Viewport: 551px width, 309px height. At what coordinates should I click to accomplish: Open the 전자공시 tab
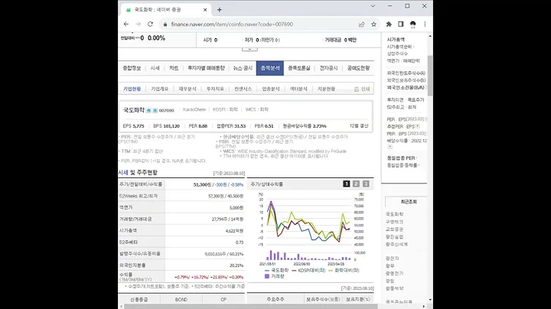(x=328, y=68)
